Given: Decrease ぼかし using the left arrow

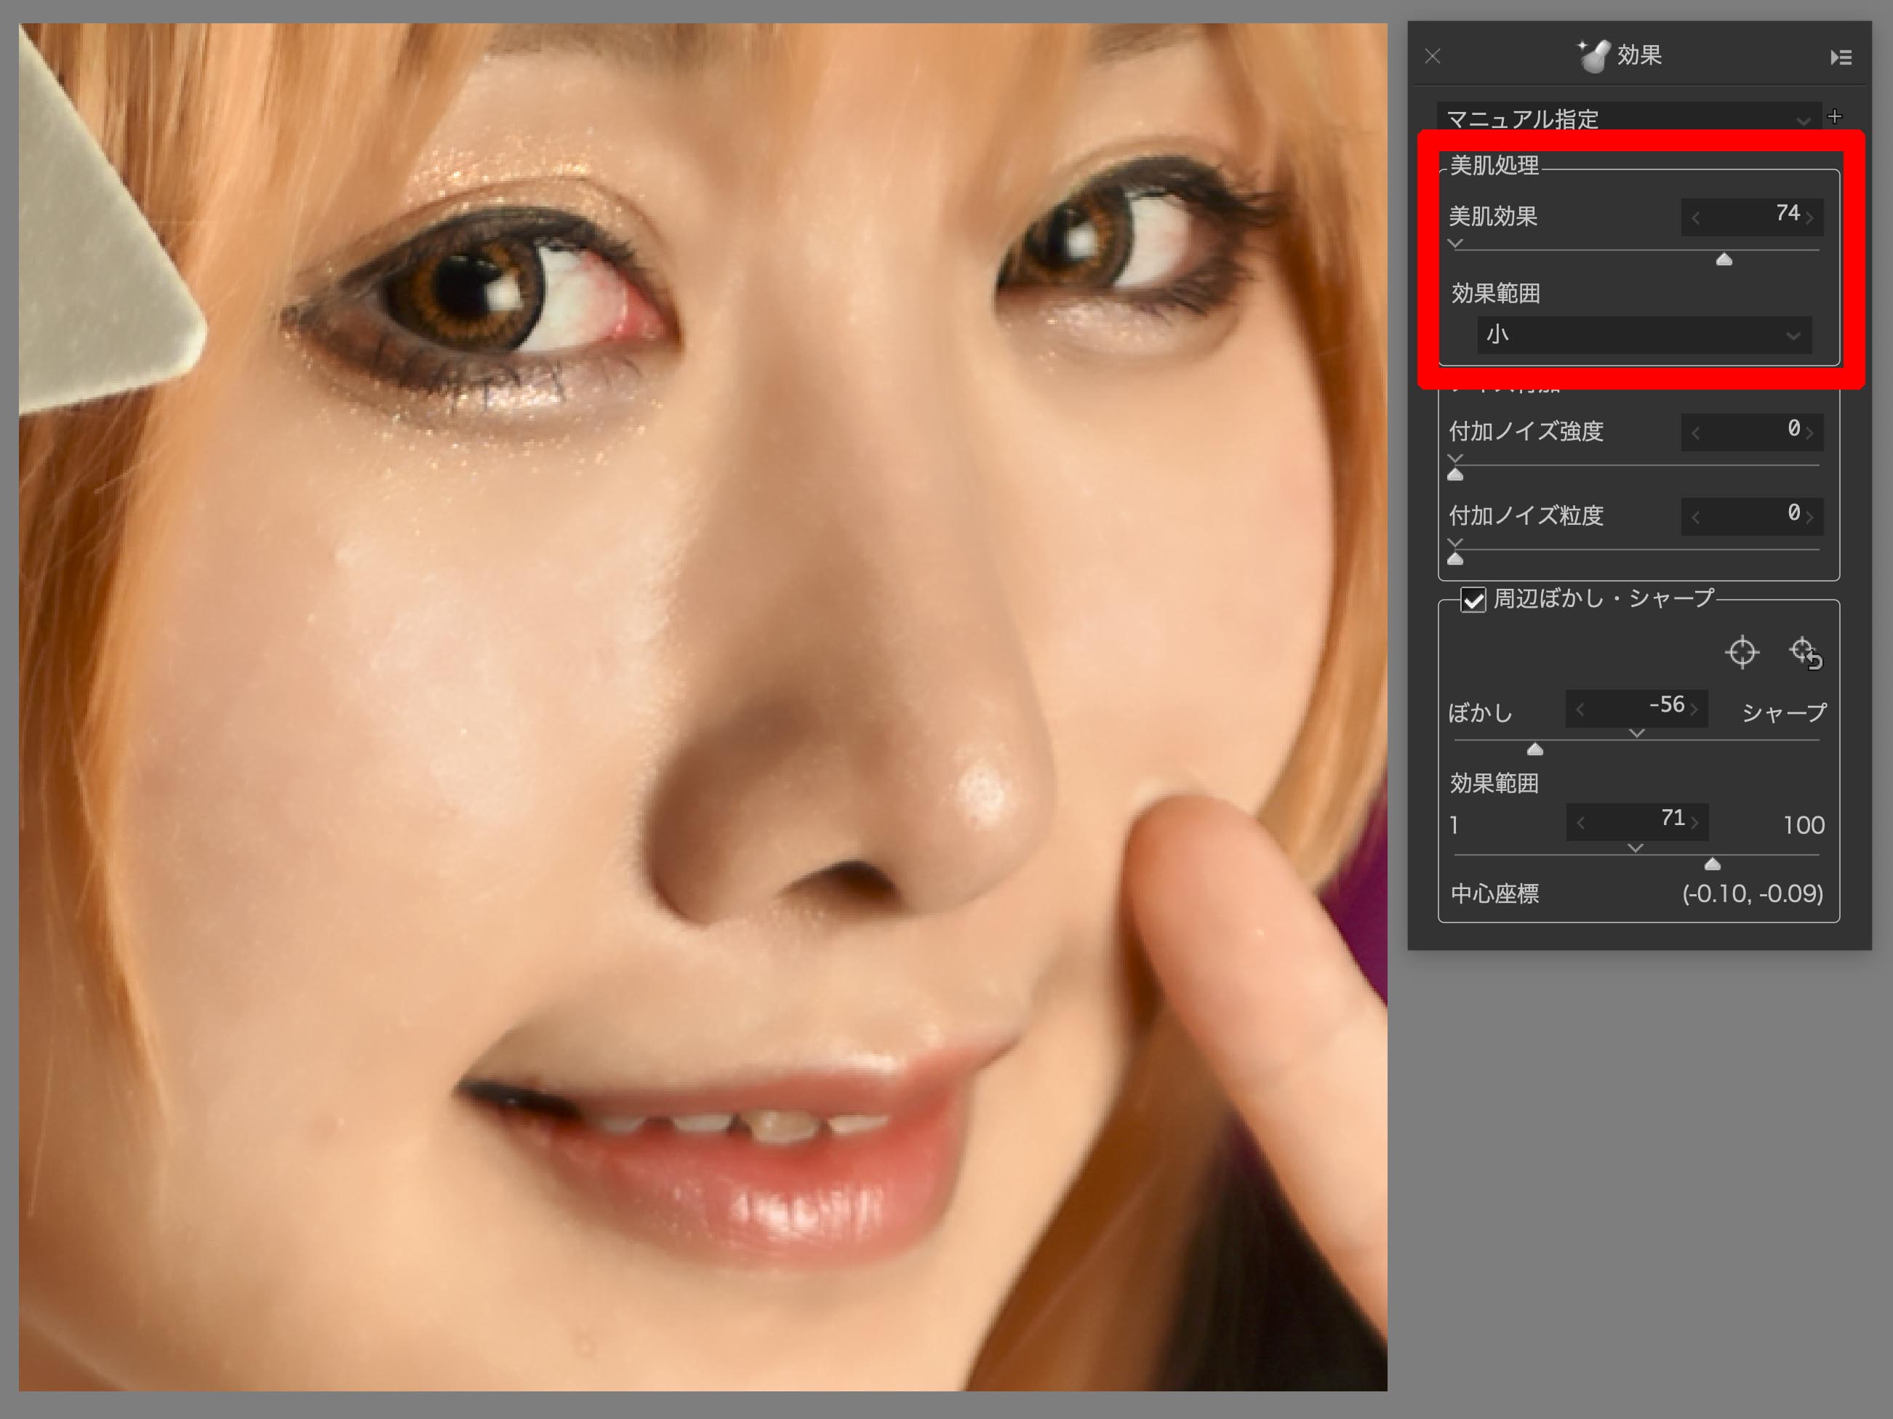Looking at the screenshot, I should coord(1580,708).
